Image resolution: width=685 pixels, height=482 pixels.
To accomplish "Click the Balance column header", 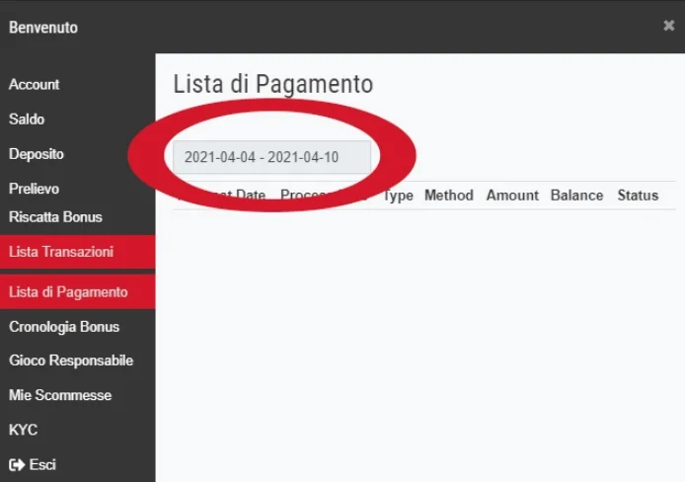I will coord(576,196).
